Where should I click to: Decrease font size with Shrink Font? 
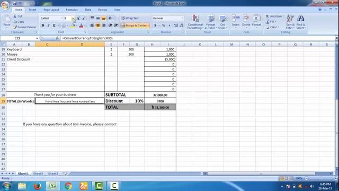pyautogui.click(x=84, y=18)
